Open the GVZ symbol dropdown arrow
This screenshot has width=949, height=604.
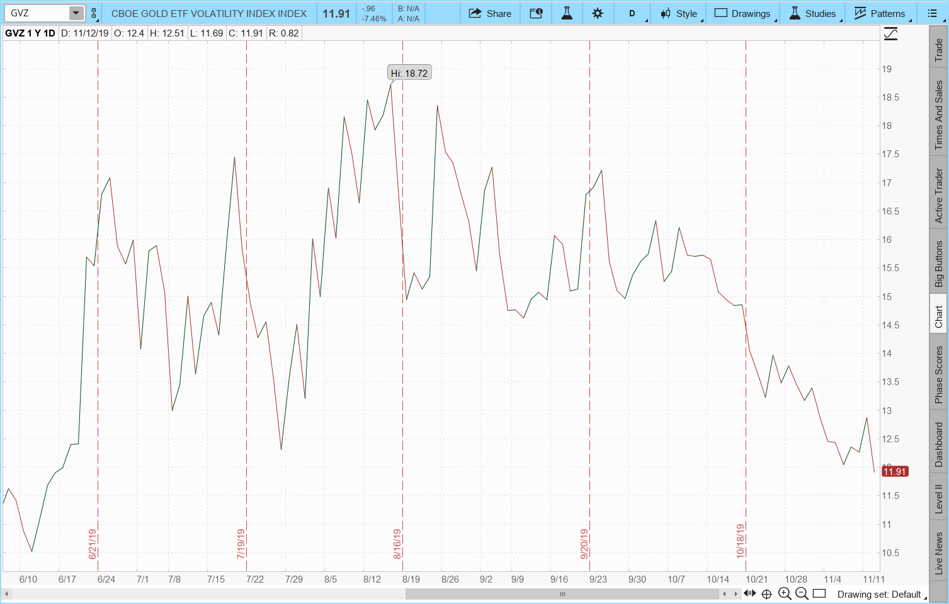click(x=76, y=13)
